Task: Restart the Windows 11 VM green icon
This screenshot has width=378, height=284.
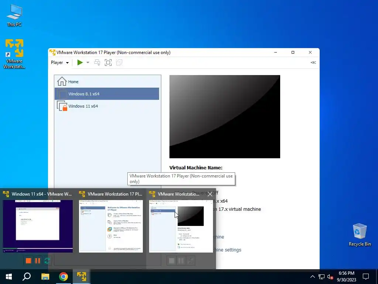Action: 47,261
